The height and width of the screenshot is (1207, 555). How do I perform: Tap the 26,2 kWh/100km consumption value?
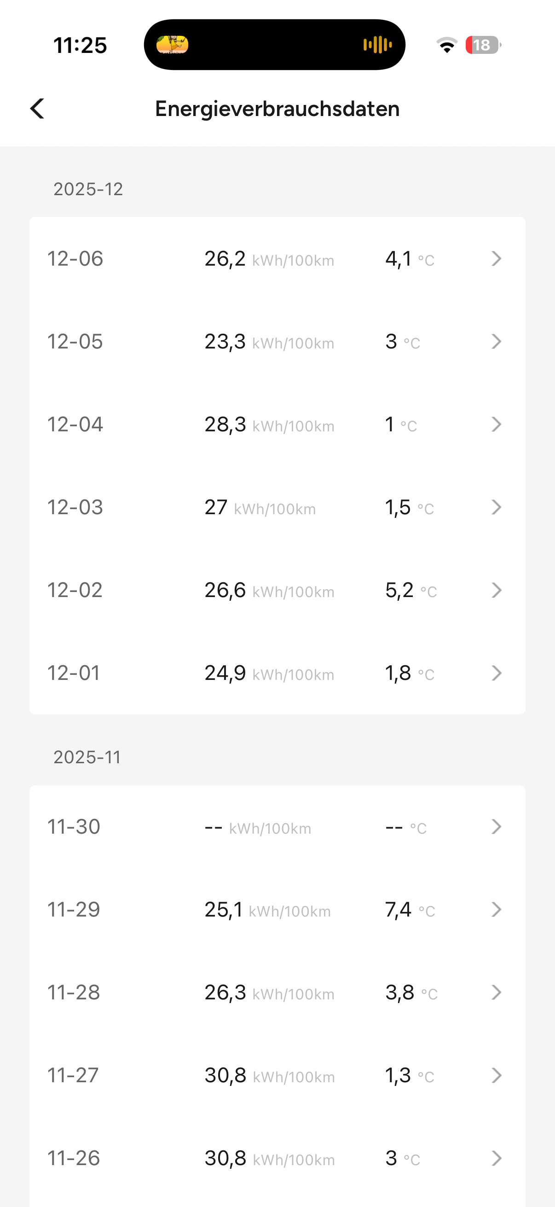(269, 259)
